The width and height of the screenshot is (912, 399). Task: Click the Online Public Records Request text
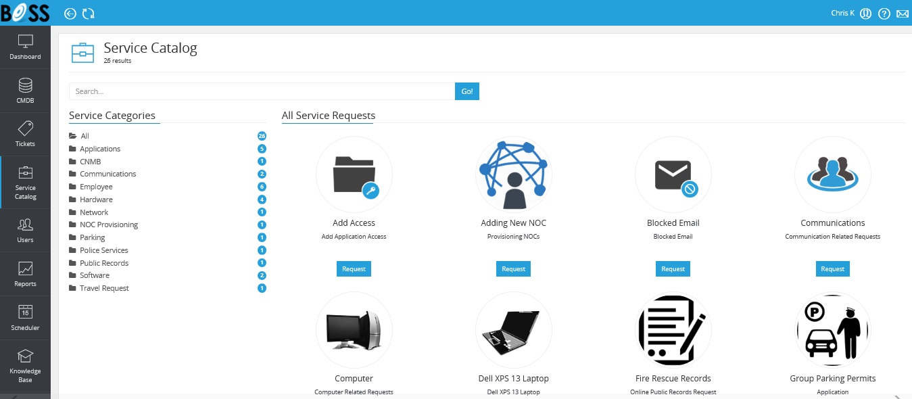[x=673, y=392]
